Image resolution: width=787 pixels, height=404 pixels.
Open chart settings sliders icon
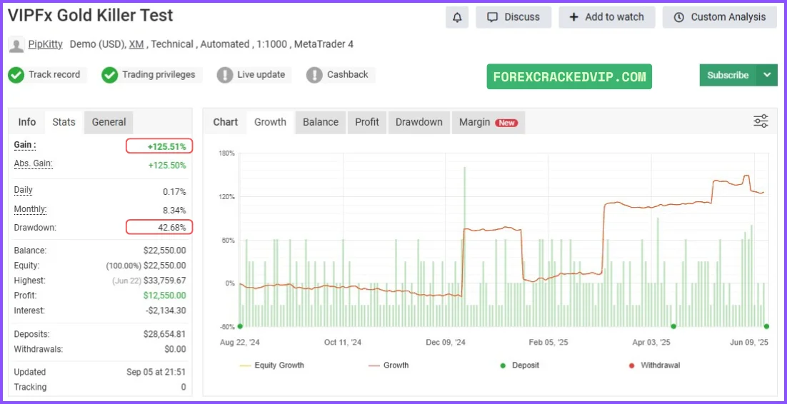click(x=761, y=121)
